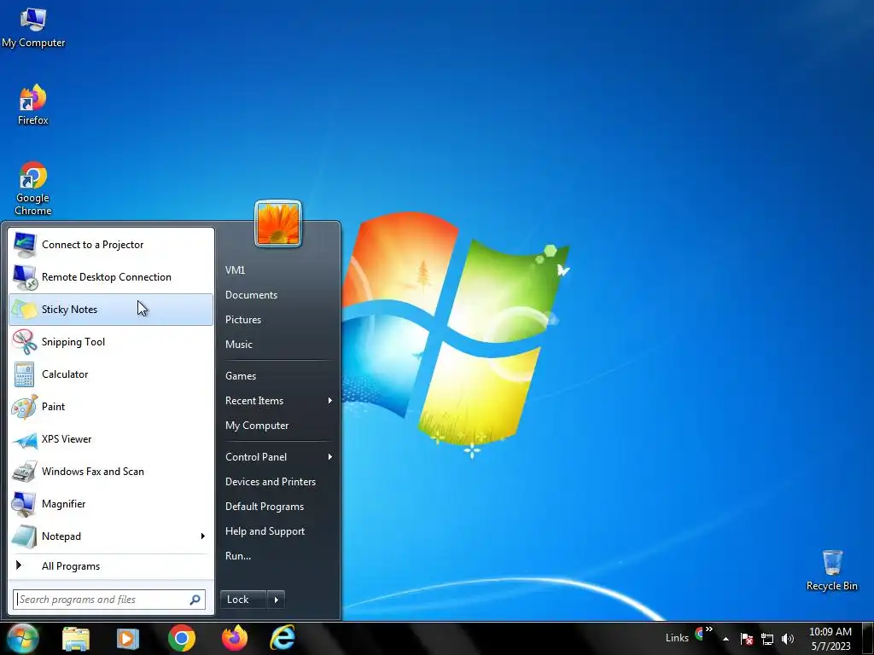This screenshot has height=655, width=874.
Task: Click the Links toolbar label
Action: click(677, 638)
